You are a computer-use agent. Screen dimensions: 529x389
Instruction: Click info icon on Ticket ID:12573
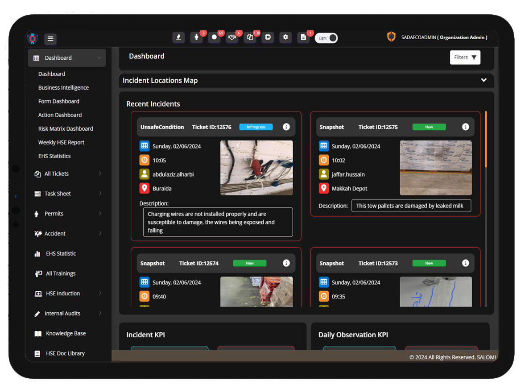465,263
